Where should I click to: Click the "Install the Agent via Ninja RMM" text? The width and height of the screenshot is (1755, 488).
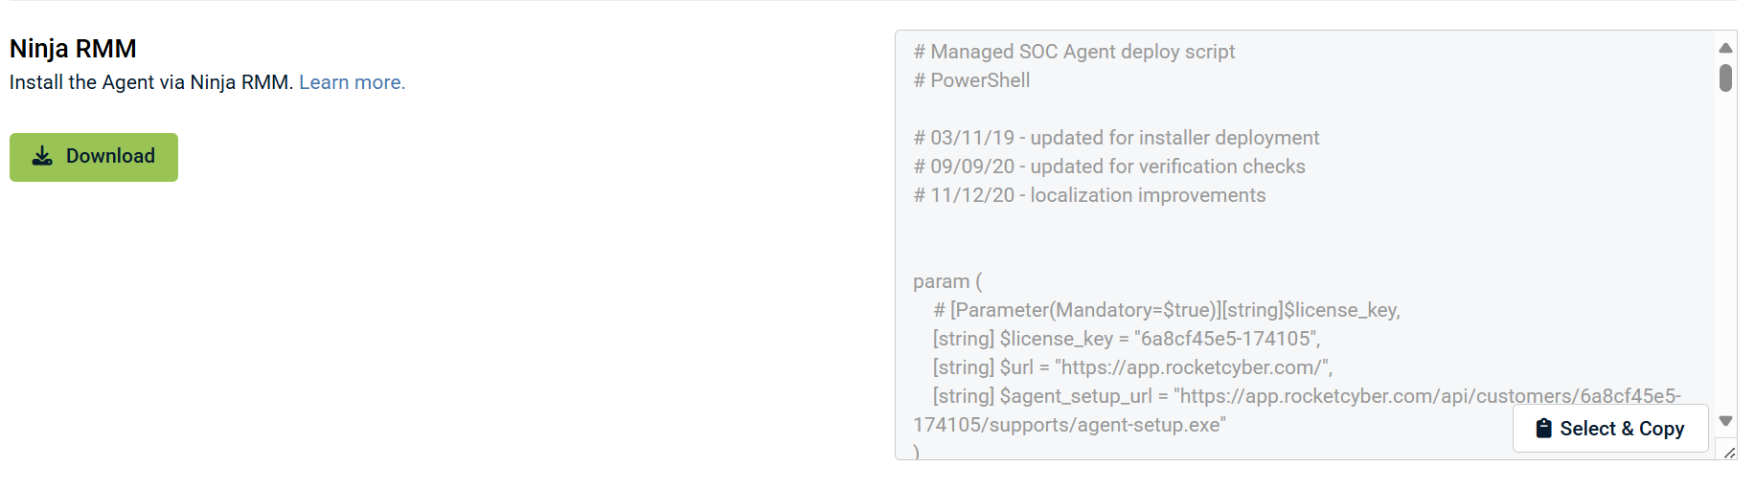click(x=150, y=82)
